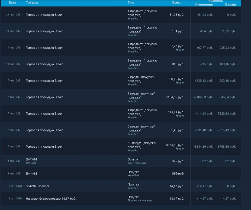The image size is (251, 210).
Task: Click the 168,16 руб. balance value
Action: coord(228,64)
